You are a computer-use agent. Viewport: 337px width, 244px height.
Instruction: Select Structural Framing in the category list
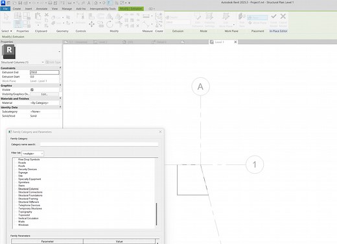point(28,199)
